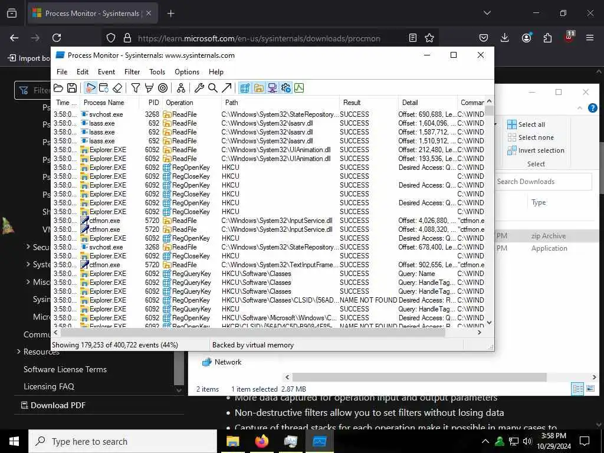Bookmark page with star icon
This screenshot has height=453, width=604.
pyautogui.click(x=429, y=38)
